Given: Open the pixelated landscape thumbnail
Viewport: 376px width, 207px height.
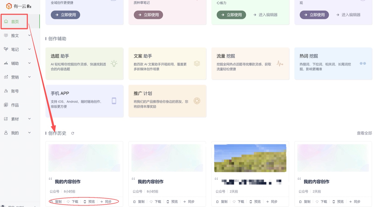Looking at the screenshot, I should pyautogui.click(x=250, y=158).
